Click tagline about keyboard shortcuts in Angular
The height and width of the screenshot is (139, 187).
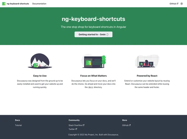(x=93, y=27)
